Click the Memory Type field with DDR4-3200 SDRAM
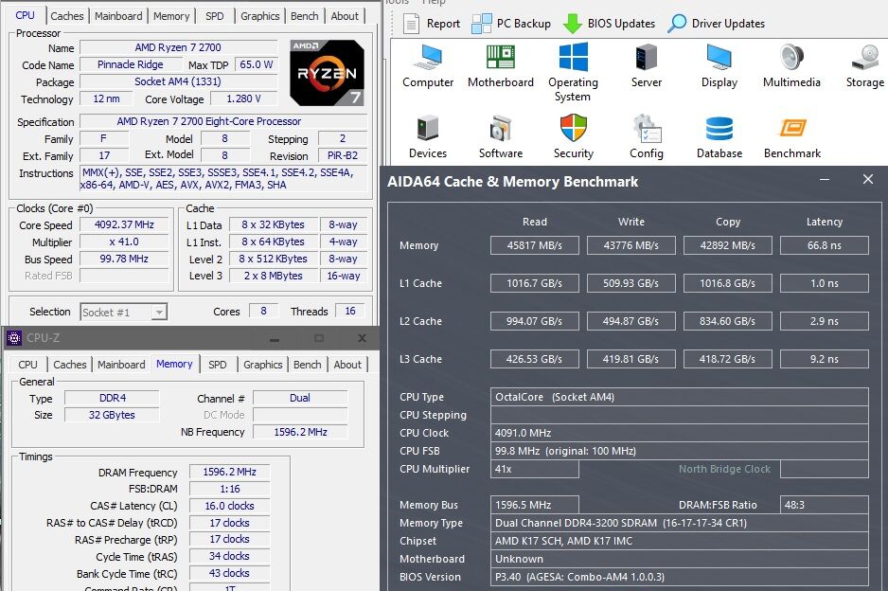The height and width of the screenshot is (591, 888). click(679, 523)
